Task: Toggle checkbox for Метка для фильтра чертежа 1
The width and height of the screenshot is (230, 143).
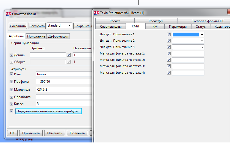Action: [x=169, y=53]
